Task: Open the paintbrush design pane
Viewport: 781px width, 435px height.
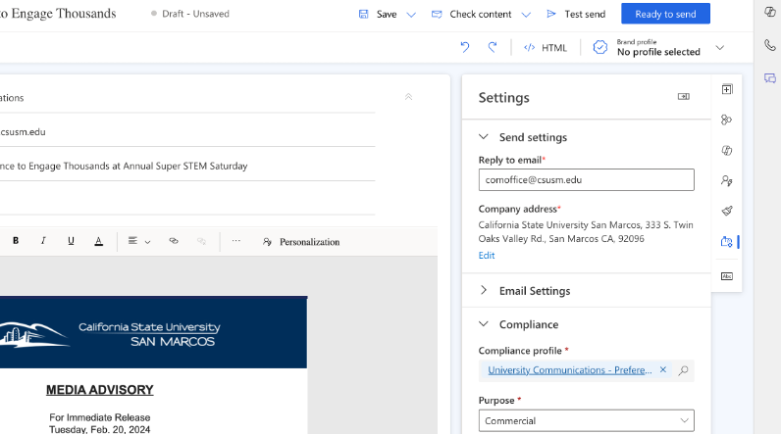Action: point(727,211)
